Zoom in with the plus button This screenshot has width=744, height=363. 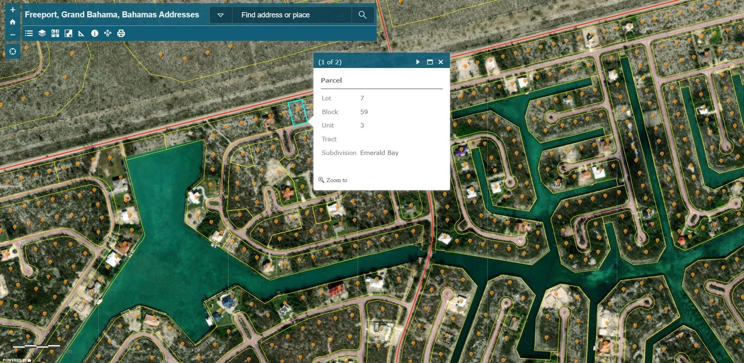[13, 10]
